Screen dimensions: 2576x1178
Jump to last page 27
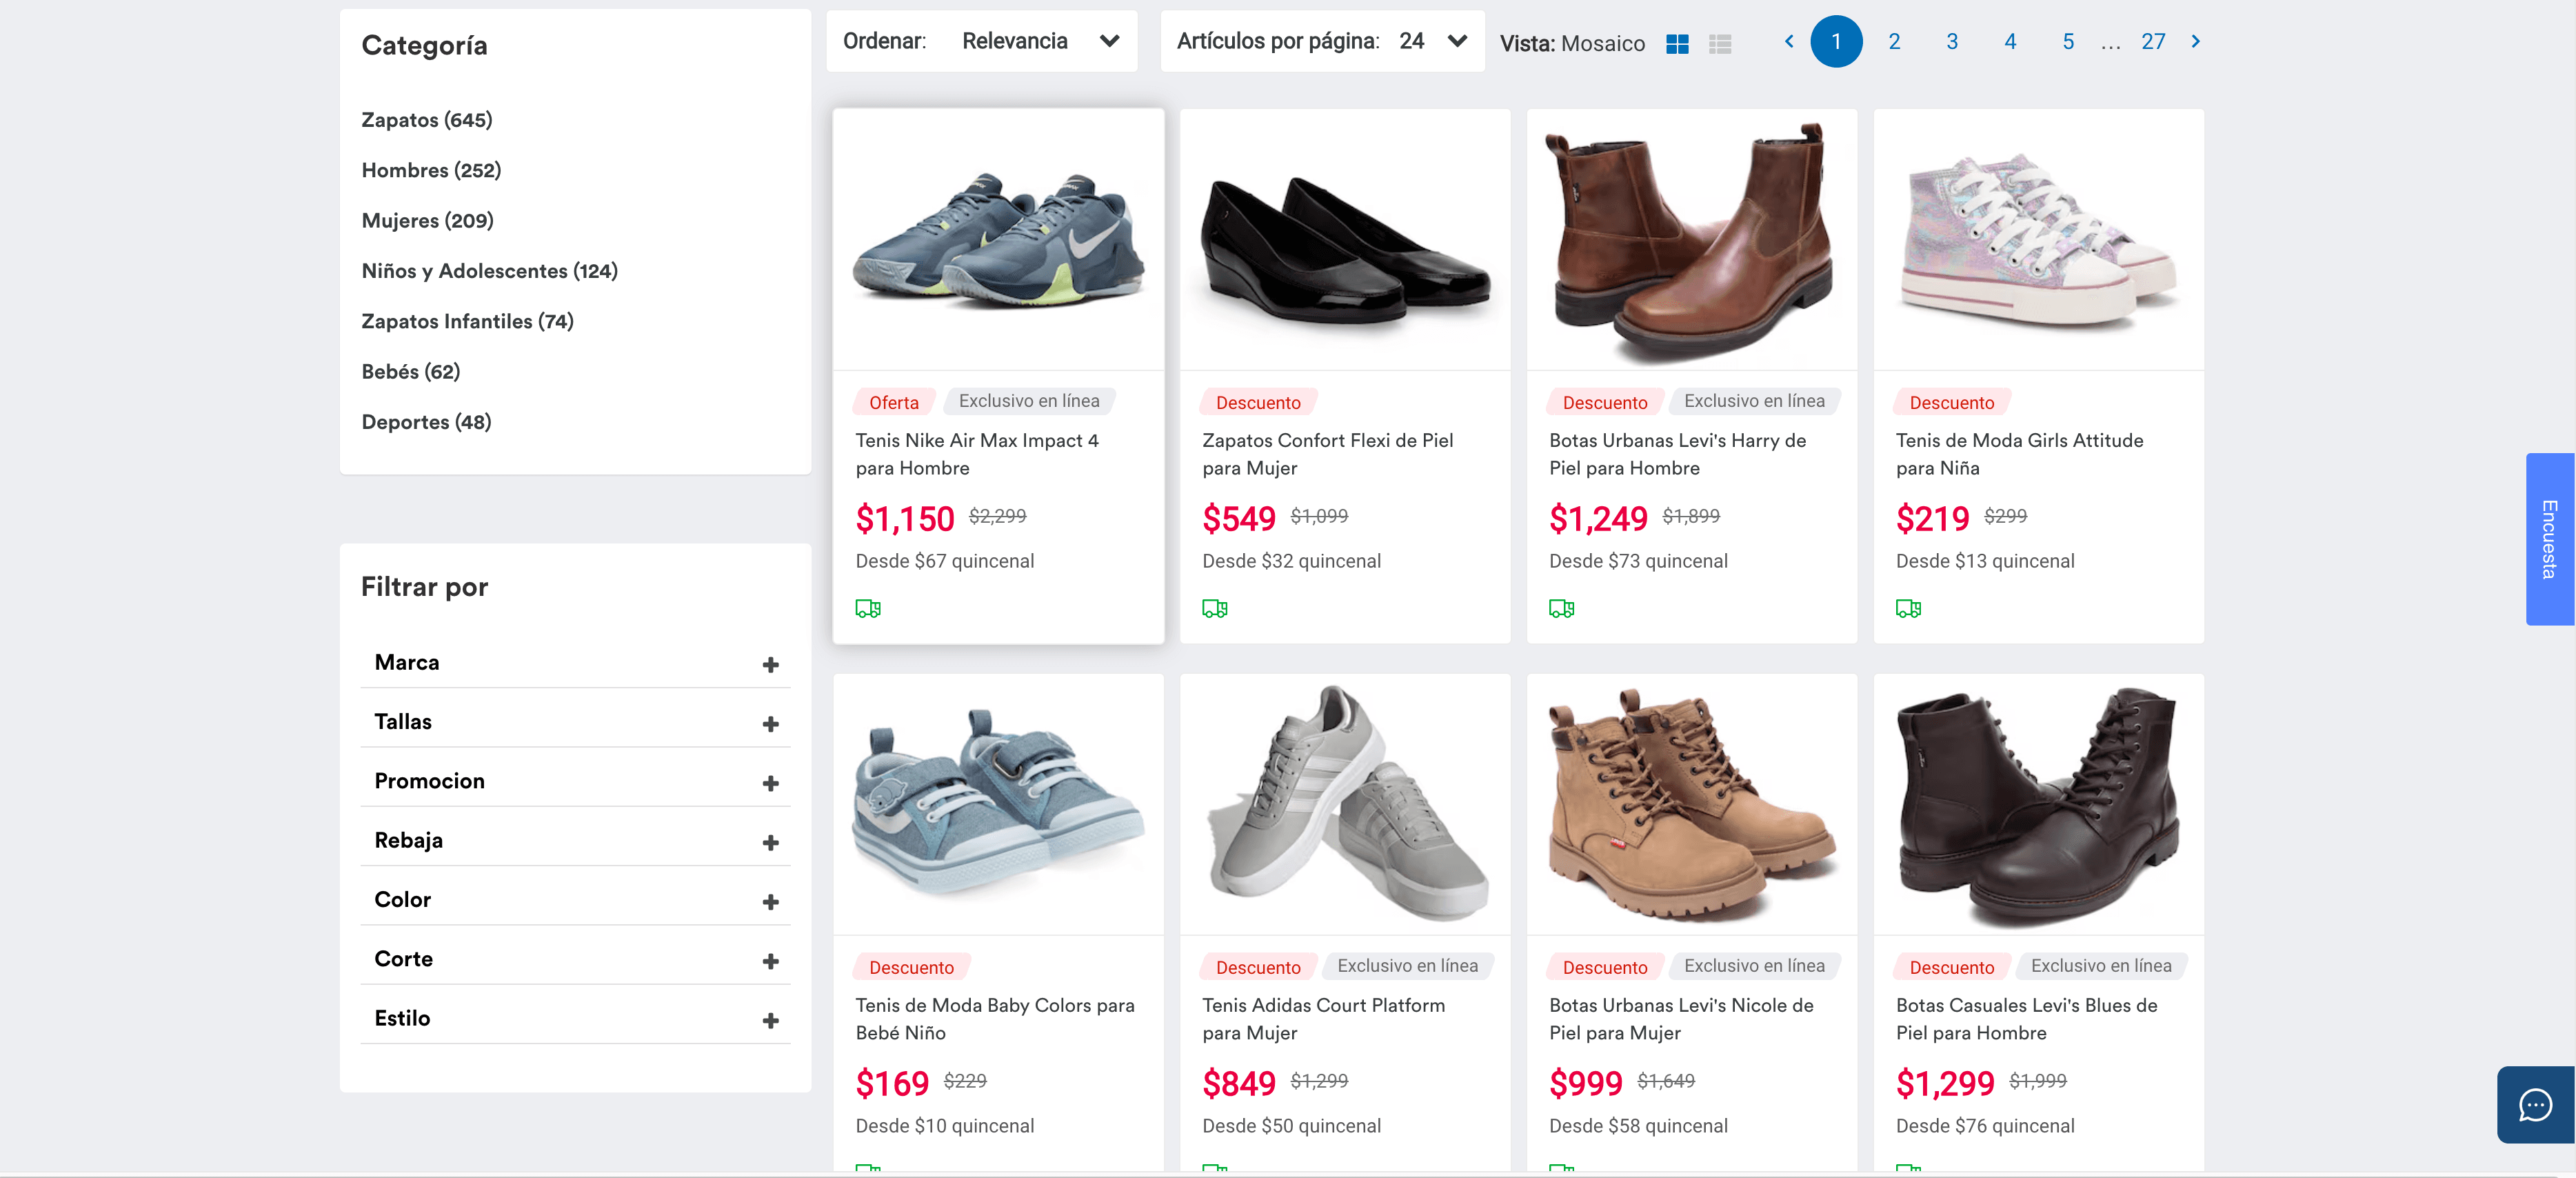pos(2153,41)
